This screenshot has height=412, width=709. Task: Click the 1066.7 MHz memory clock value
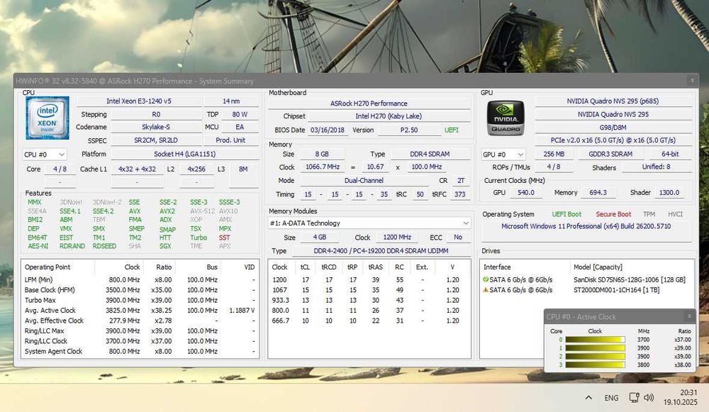[x=323, y=167]
